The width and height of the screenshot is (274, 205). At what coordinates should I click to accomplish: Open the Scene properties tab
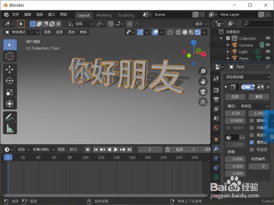216,118
